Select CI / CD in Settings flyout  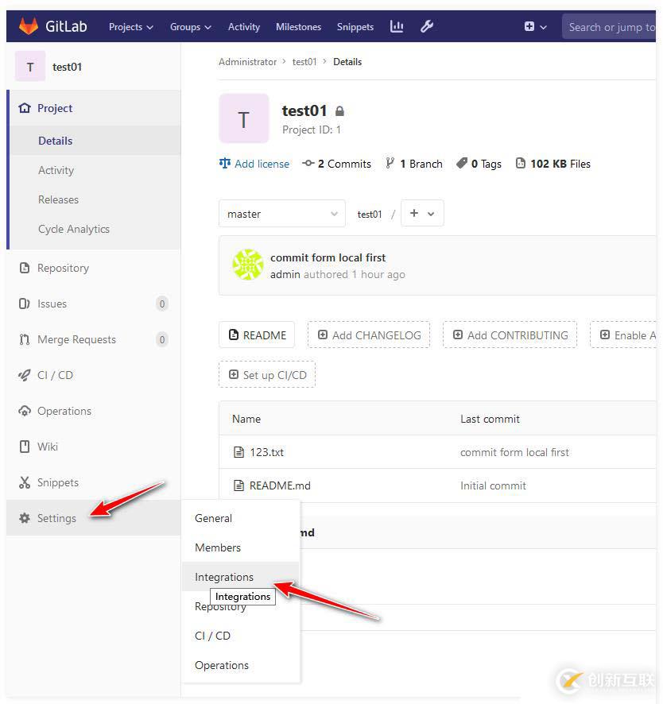[240, 636]
